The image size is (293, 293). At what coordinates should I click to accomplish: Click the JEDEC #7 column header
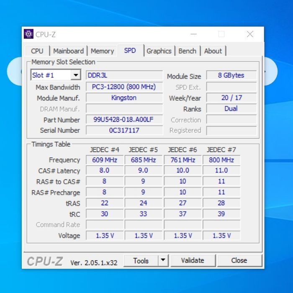tap(221, 150)
